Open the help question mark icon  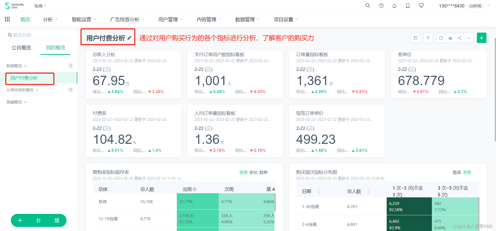[381, 6]
